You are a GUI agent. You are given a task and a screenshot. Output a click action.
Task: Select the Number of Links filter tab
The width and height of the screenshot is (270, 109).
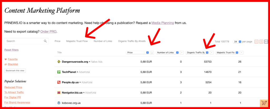[103, 41]
